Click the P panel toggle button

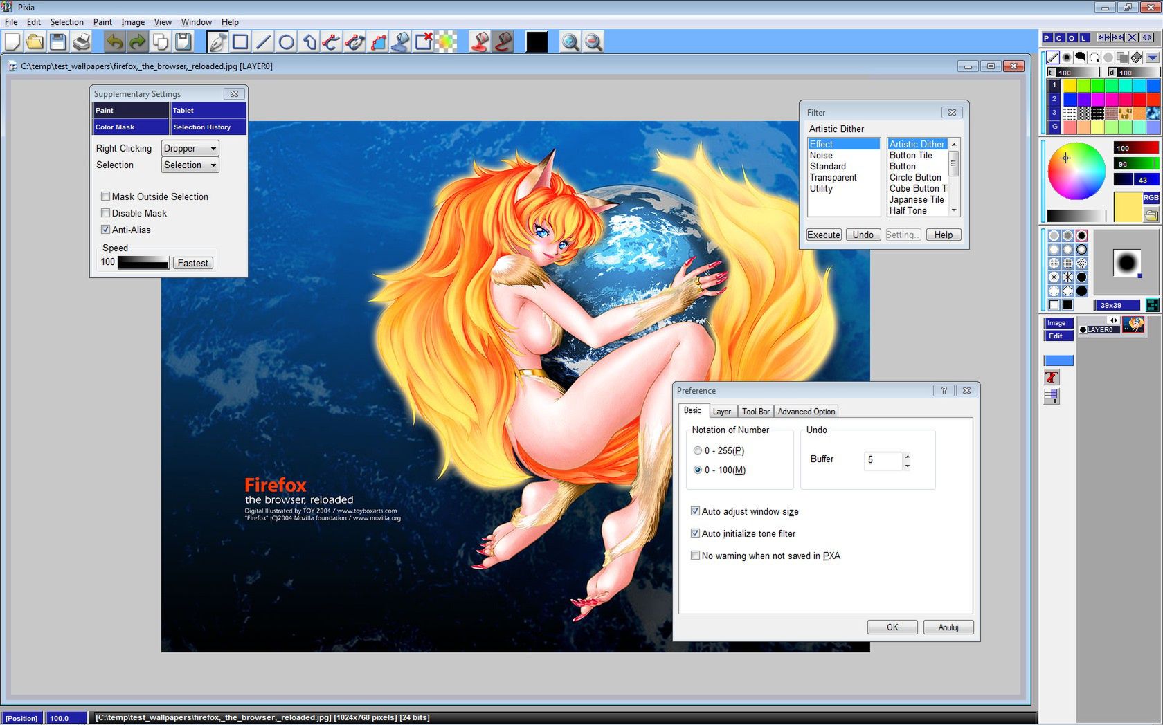coord(1047,37)
